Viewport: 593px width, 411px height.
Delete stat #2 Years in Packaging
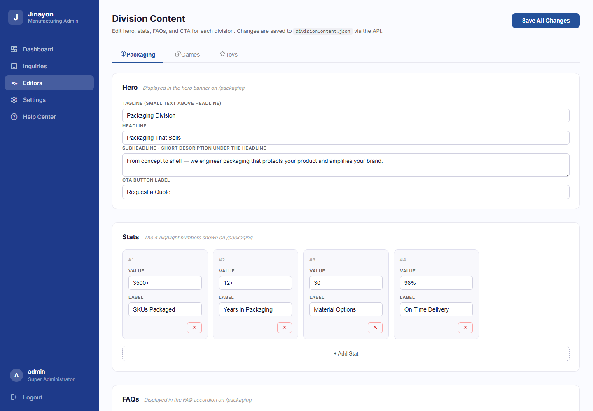pos(285,328)
